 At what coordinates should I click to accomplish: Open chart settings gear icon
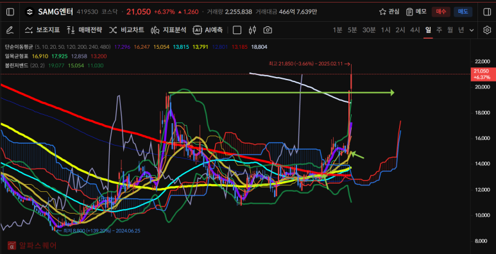[x=487, y=30]
